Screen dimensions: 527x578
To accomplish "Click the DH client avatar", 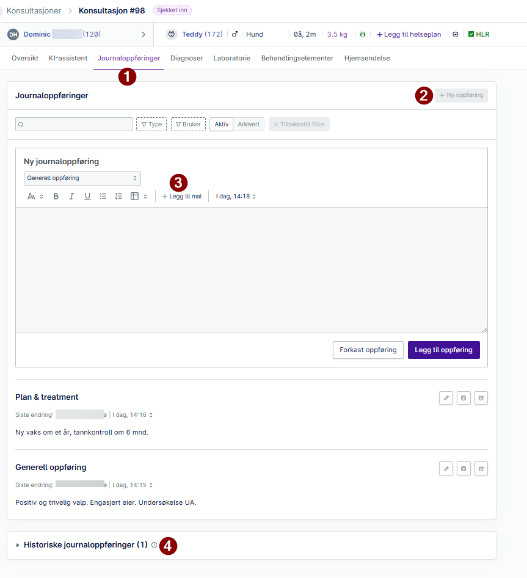I will (13, 35).
